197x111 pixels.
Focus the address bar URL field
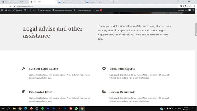click(95, 6)
